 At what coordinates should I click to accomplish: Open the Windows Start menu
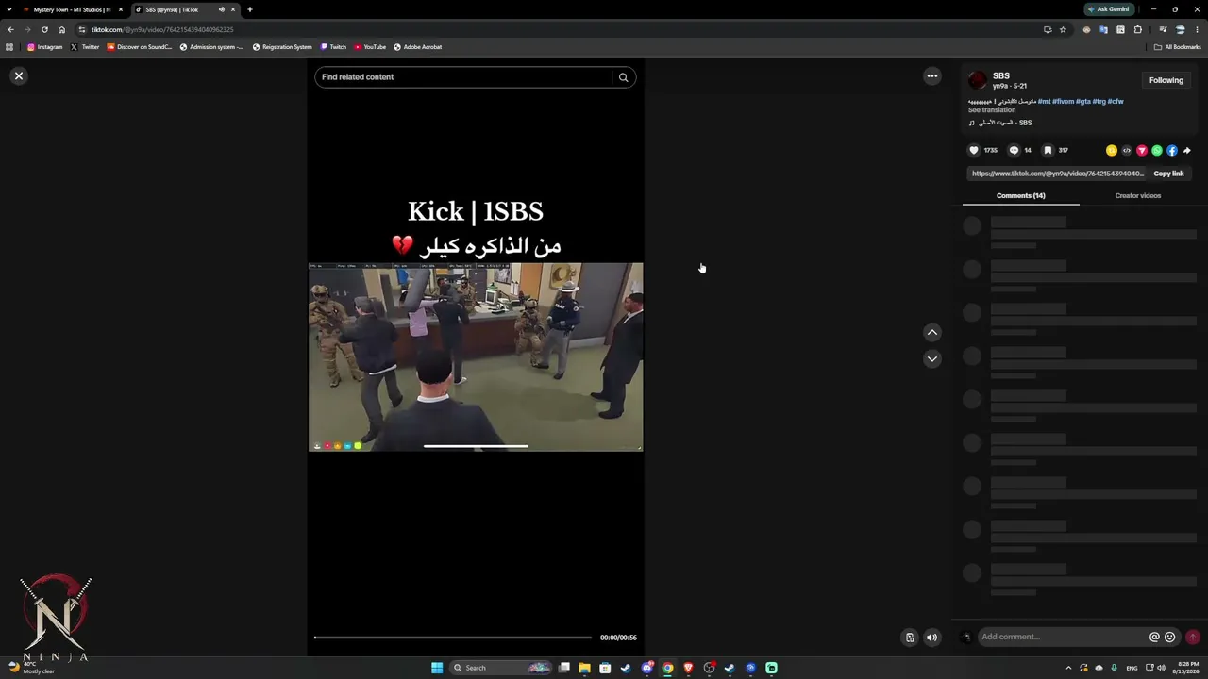437,668
